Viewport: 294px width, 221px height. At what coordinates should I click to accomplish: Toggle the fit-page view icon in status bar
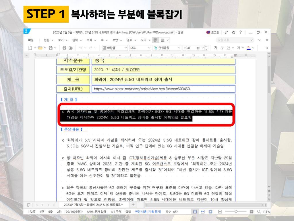(210, 212)
